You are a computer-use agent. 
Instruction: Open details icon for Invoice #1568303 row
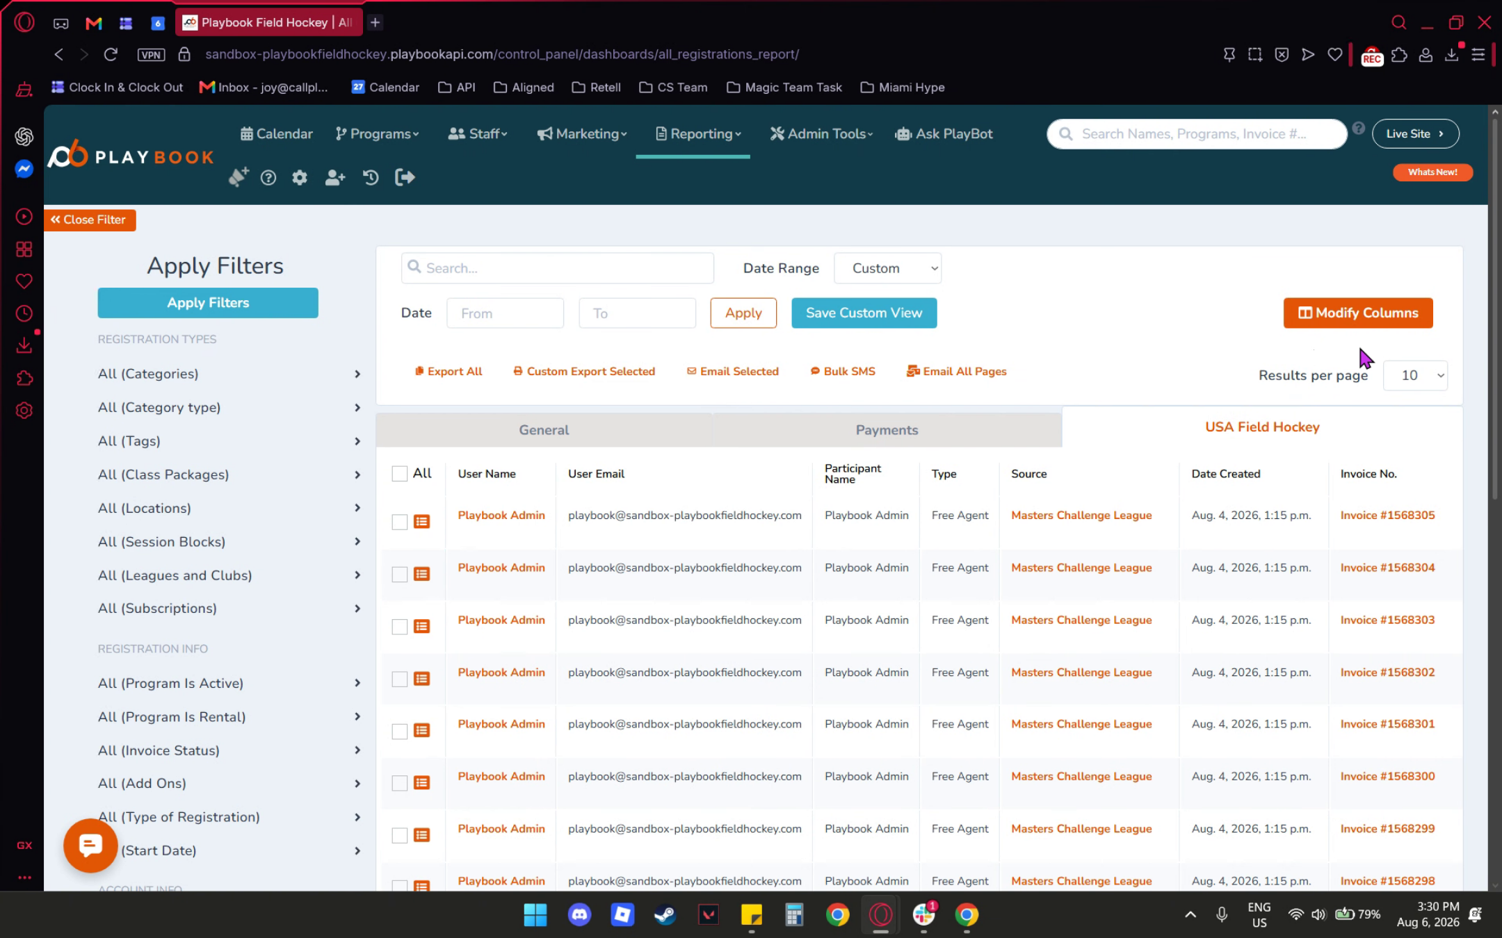421,627
